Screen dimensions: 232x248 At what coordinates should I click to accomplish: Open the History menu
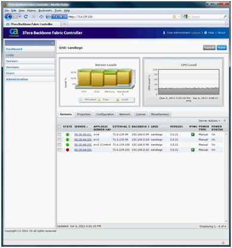pos(32,11)
